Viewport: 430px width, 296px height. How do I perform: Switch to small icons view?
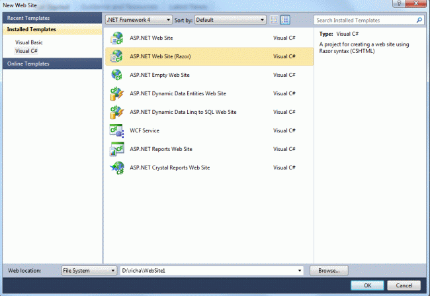[x=274, y=20]
